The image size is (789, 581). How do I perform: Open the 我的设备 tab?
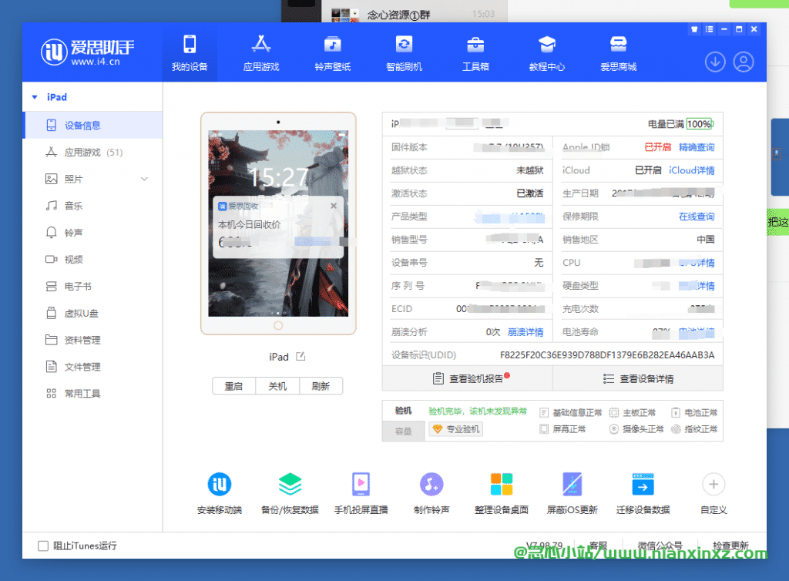[190, 53]
